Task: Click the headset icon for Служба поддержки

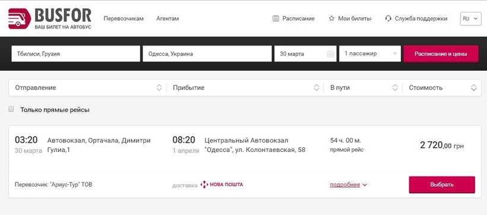Action: [x=388, y=18]
